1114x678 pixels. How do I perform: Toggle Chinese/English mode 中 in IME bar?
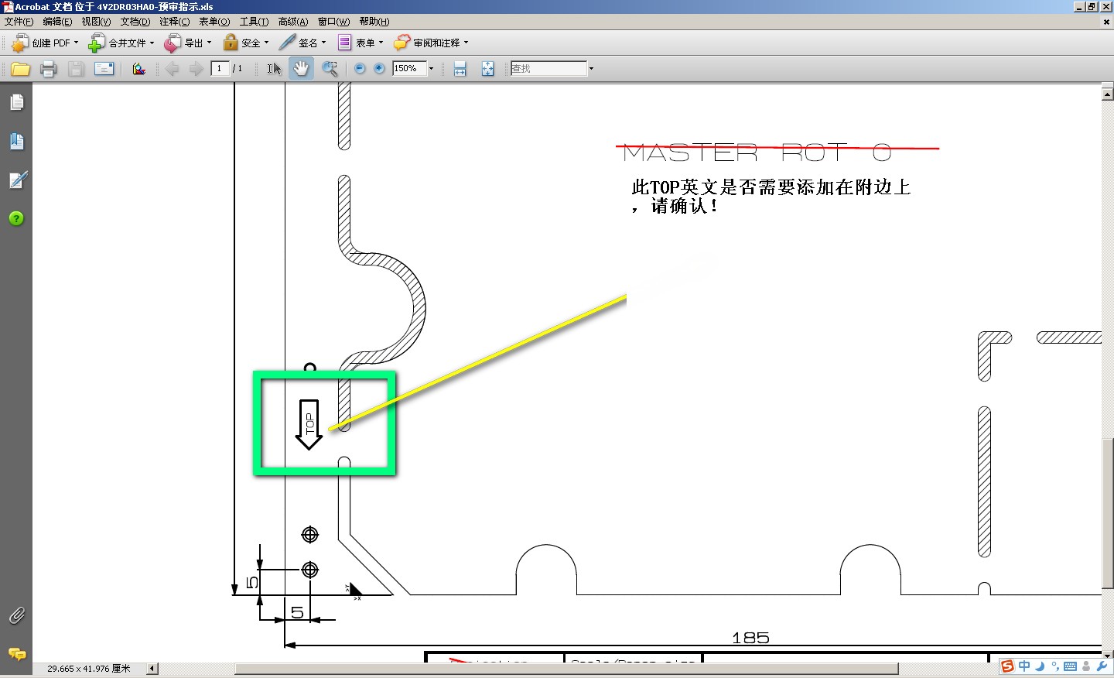pos(1024,666)
